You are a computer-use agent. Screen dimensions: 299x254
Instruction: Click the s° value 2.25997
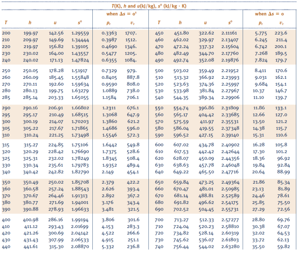[x=230, y=84]
